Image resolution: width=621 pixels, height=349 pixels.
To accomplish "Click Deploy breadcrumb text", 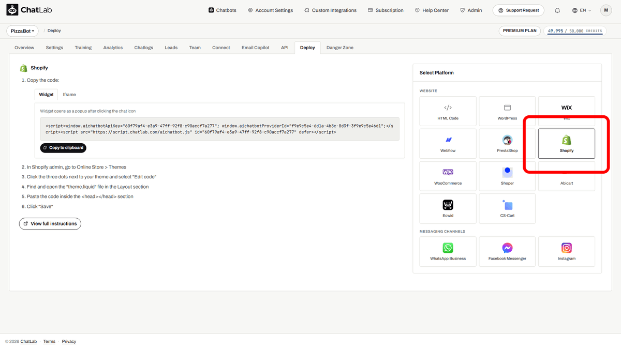I will point(54,31).
